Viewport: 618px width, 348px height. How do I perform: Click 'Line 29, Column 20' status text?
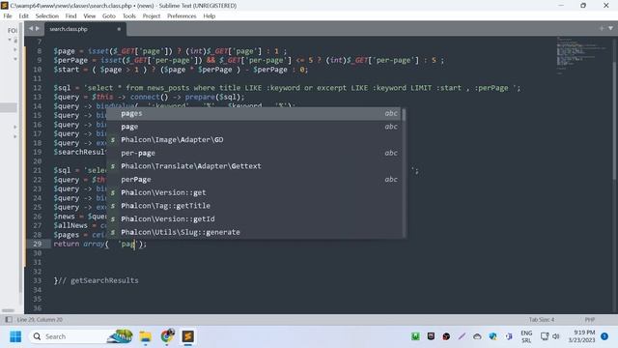click(40, 320)
